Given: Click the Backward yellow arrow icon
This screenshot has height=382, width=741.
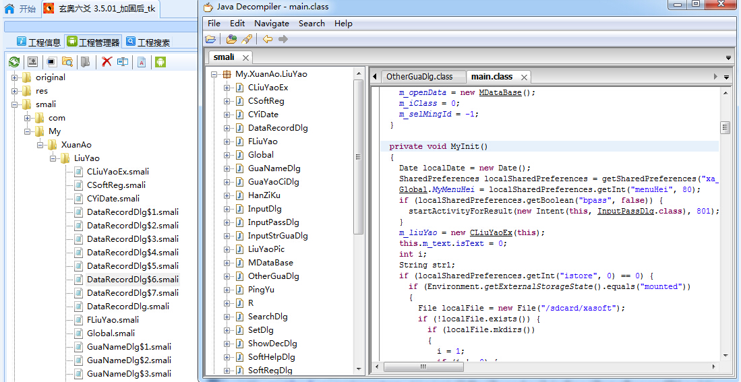Looking at the screenshot, I should [x=268, y=39].
